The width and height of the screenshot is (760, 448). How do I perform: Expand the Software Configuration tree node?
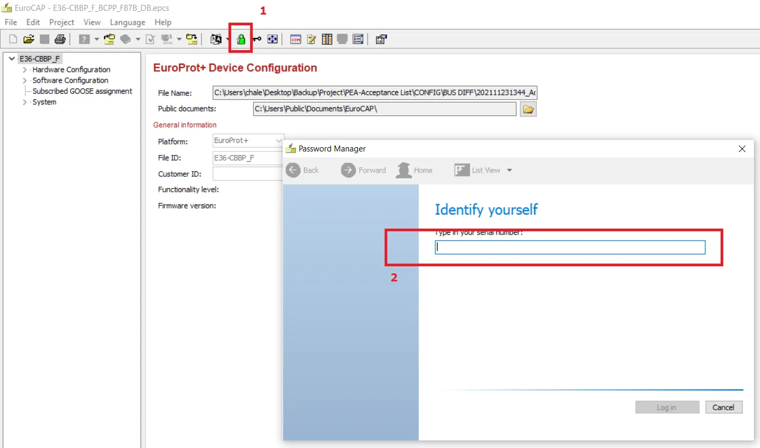(x=25, y=80)
